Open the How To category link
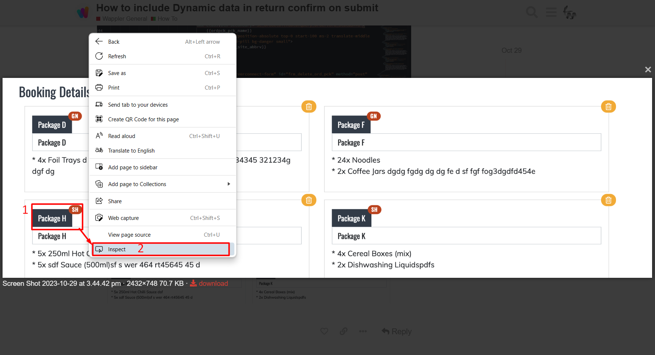This screenshot has height=355, width=655. [x=167, y=19]
